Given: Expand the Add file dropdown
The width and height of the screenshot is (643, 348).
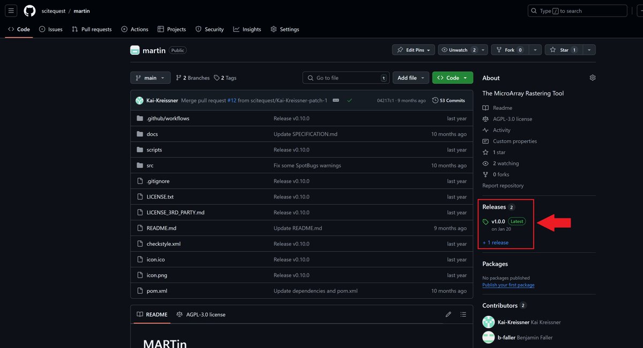Looking at the screenshot, I should pyautogui.click(x=411, y=78).
